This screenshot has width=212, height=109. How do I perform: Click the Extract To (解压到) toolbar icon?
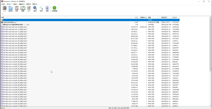click(x=11, y=8)
